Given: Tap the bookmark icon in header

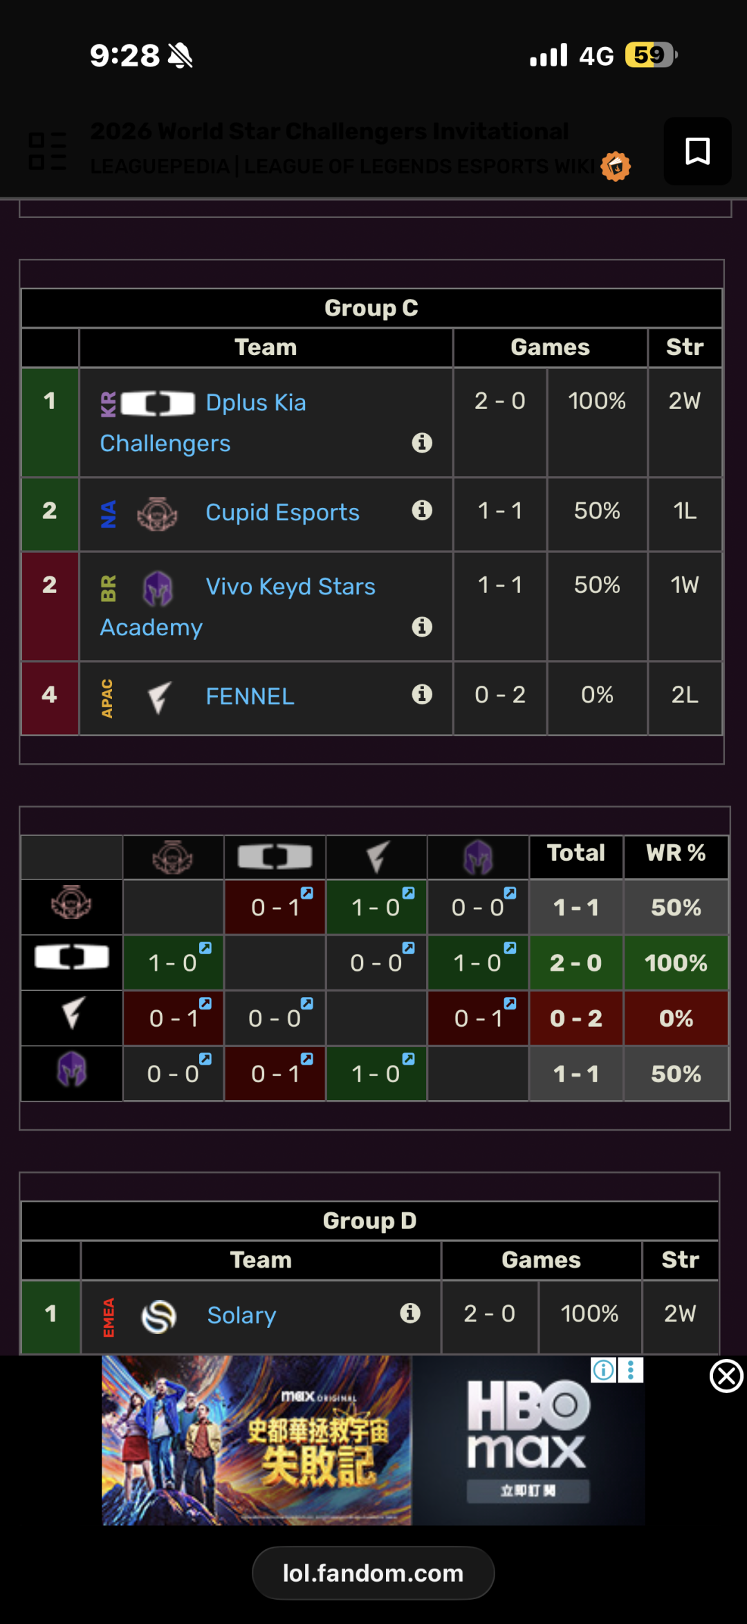Looking at the screenshot, I should [697, 151].
